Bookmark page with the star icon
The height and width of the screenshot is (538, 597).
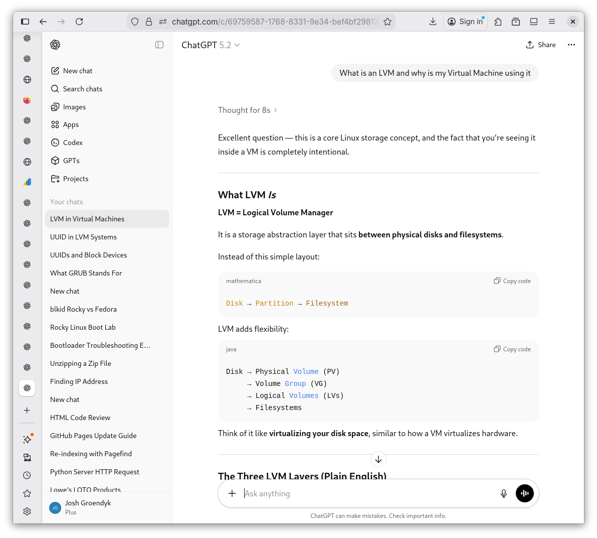387,22
